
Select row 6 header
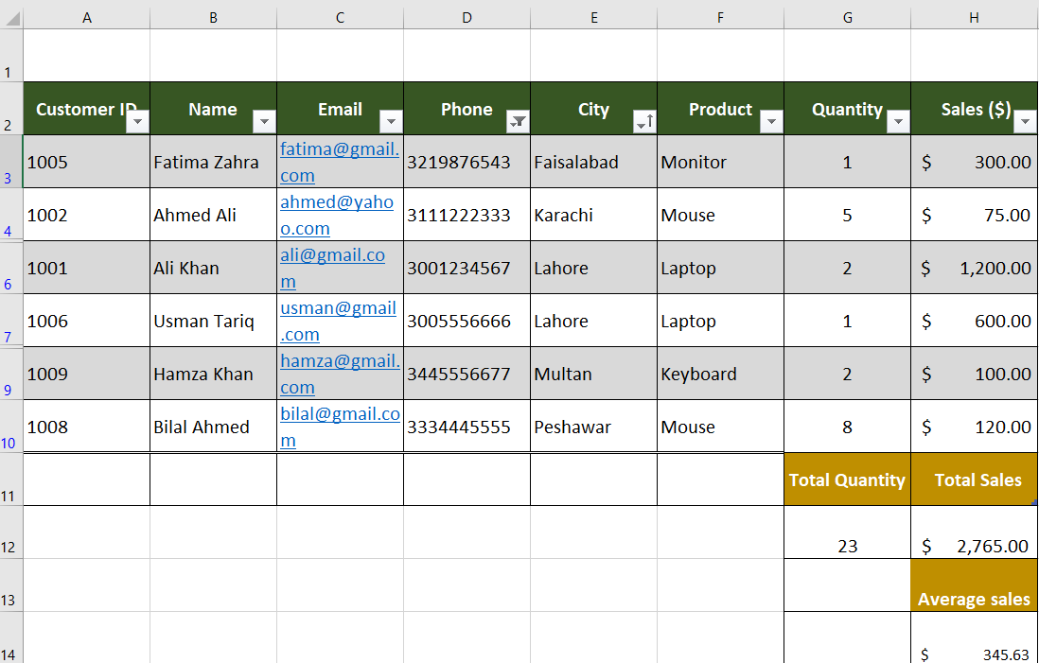(x=11, y=268)
